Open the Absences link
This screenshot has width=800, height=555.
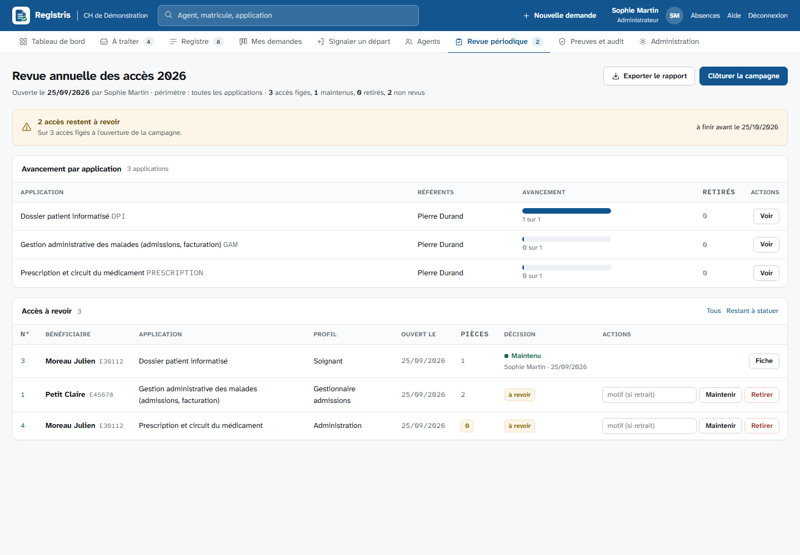point(705,16)
